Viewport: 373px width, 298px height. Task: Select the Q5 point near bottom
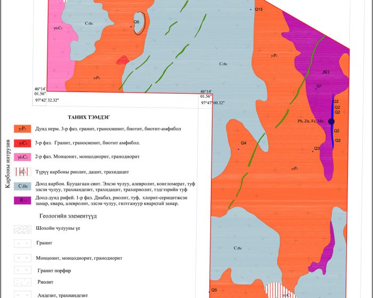209,293
